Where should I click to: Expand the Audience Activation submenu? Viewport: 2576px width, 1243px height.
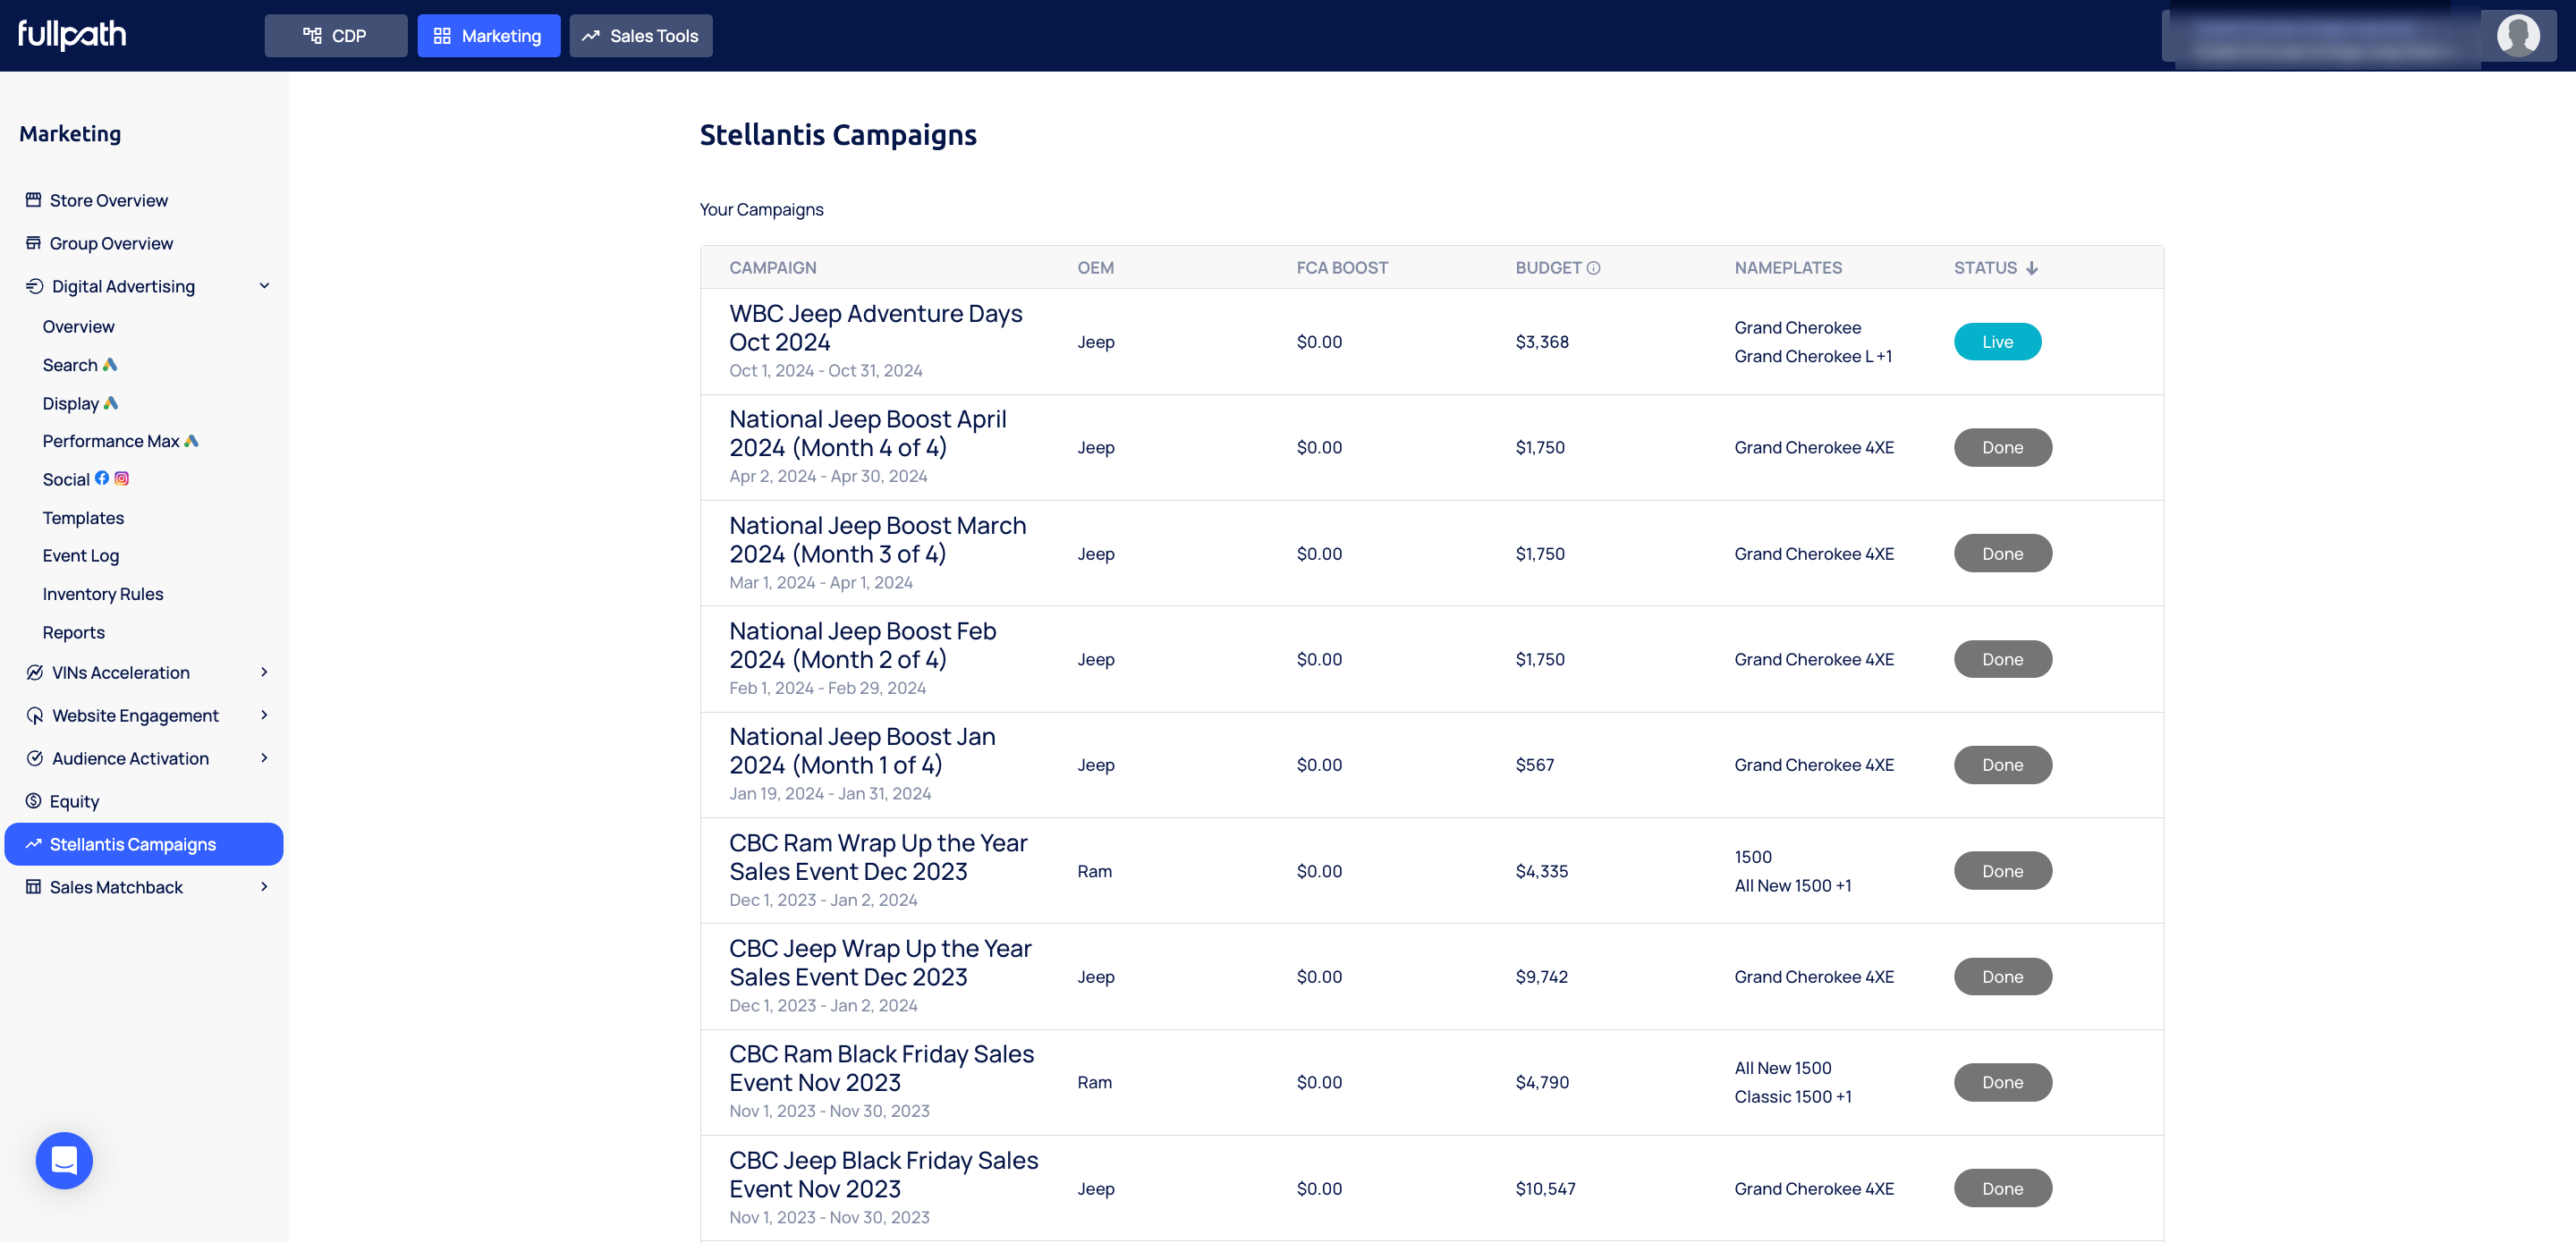[x=264, y=758]
